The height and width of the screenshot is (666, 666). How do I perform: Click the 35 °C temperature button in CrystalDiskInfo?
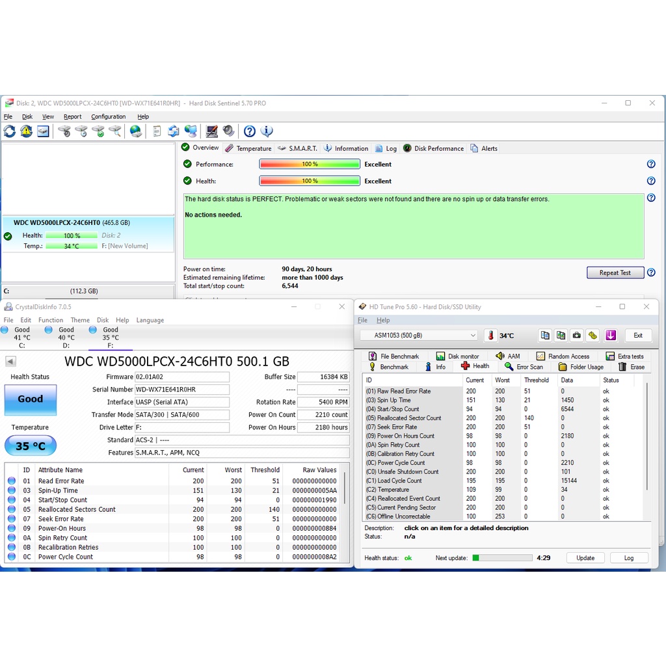[x=30, y=446]
